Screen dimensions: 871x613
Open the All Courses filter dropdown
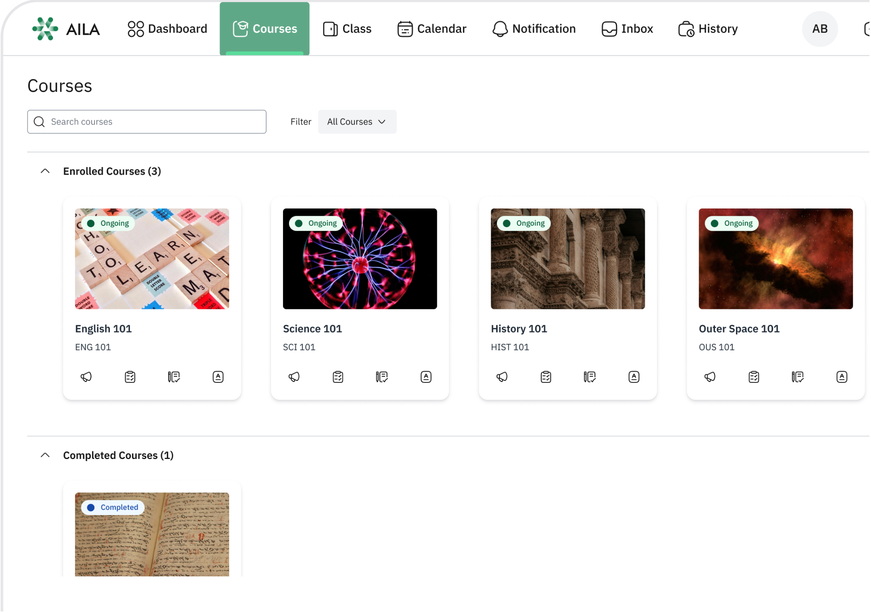pyautogui.click(x=357, y=122)
